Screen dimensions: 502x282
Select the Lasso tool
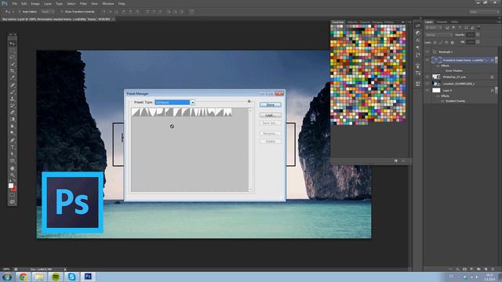13,57
